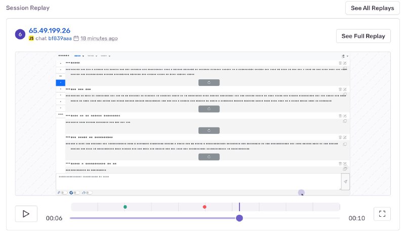Click the last regenerate refresh button

tap(209, 157)
